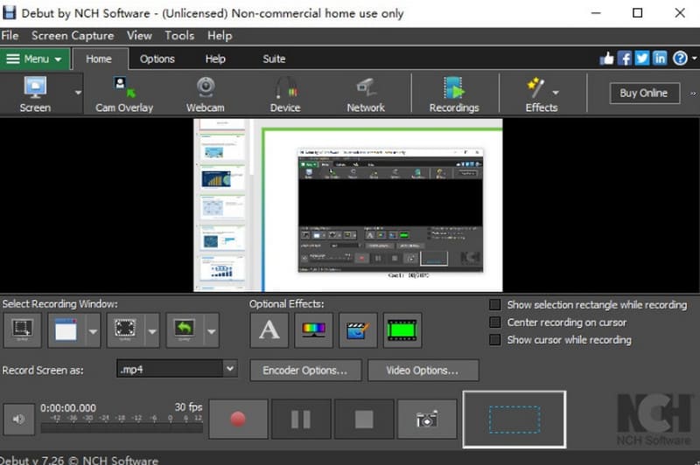Enable Show cursor while recording
This screenshot has height=465, width=700.
495,340
